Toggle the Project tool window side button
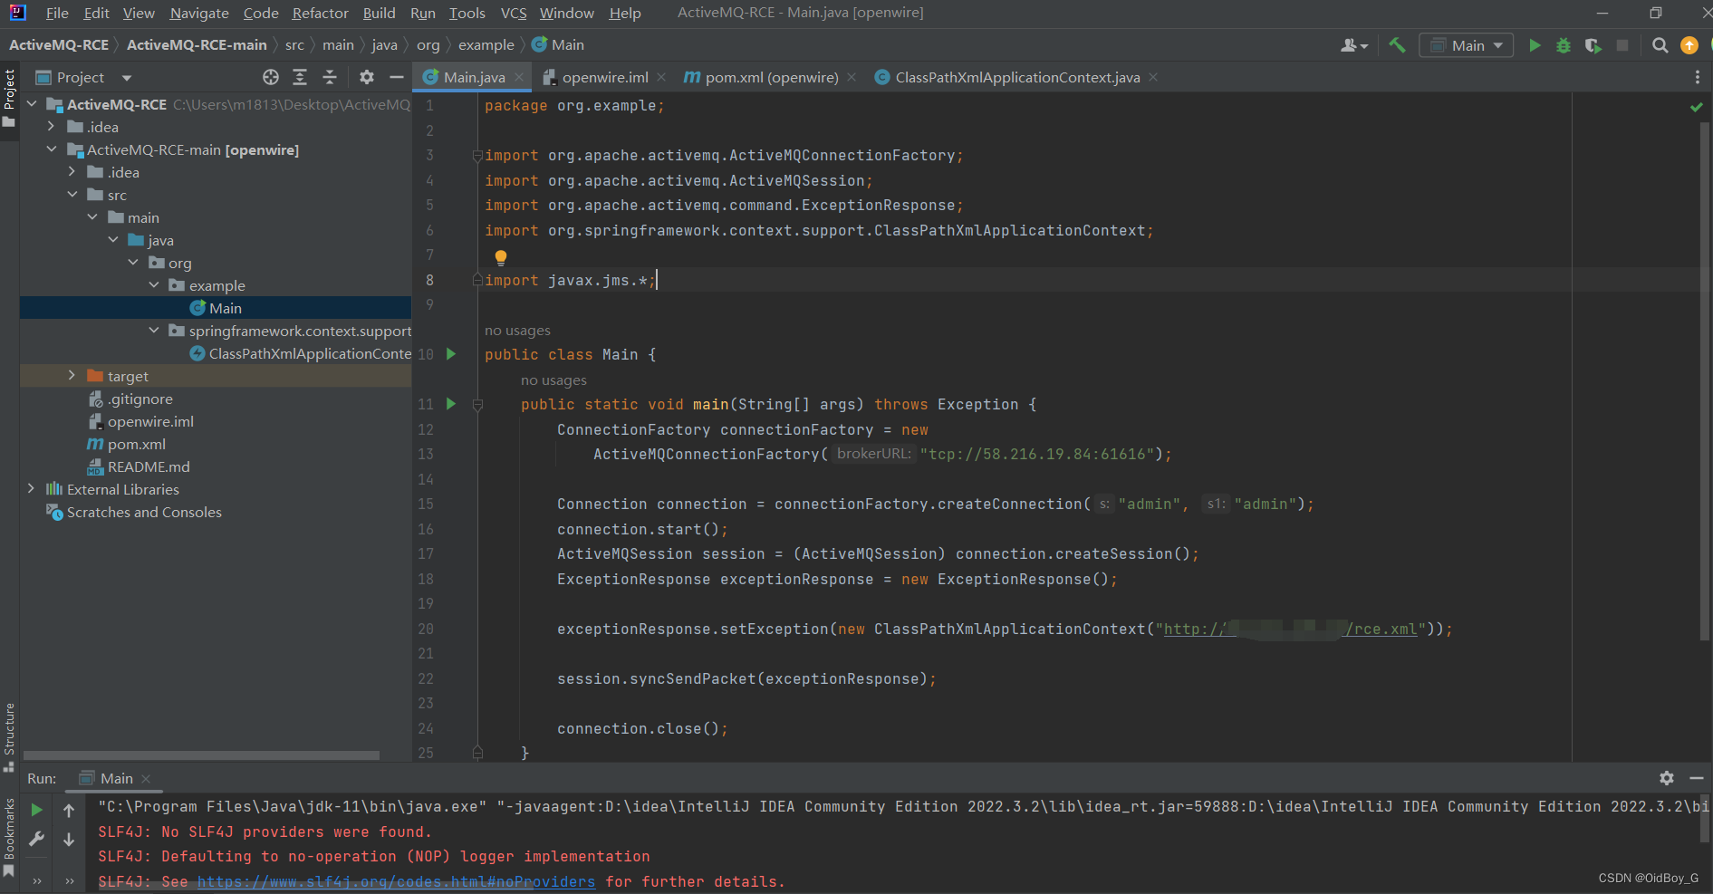Viewport: 1713px width, 894px height. point(9,98)
